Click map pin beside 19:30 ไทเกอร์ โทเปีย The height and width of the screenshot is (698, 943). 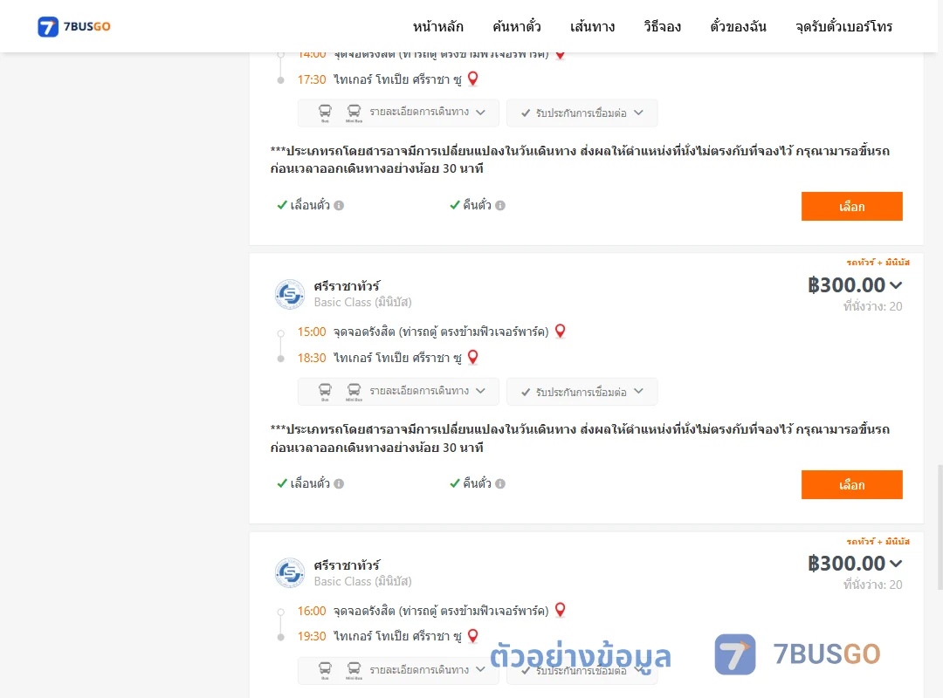click(473, 635)
